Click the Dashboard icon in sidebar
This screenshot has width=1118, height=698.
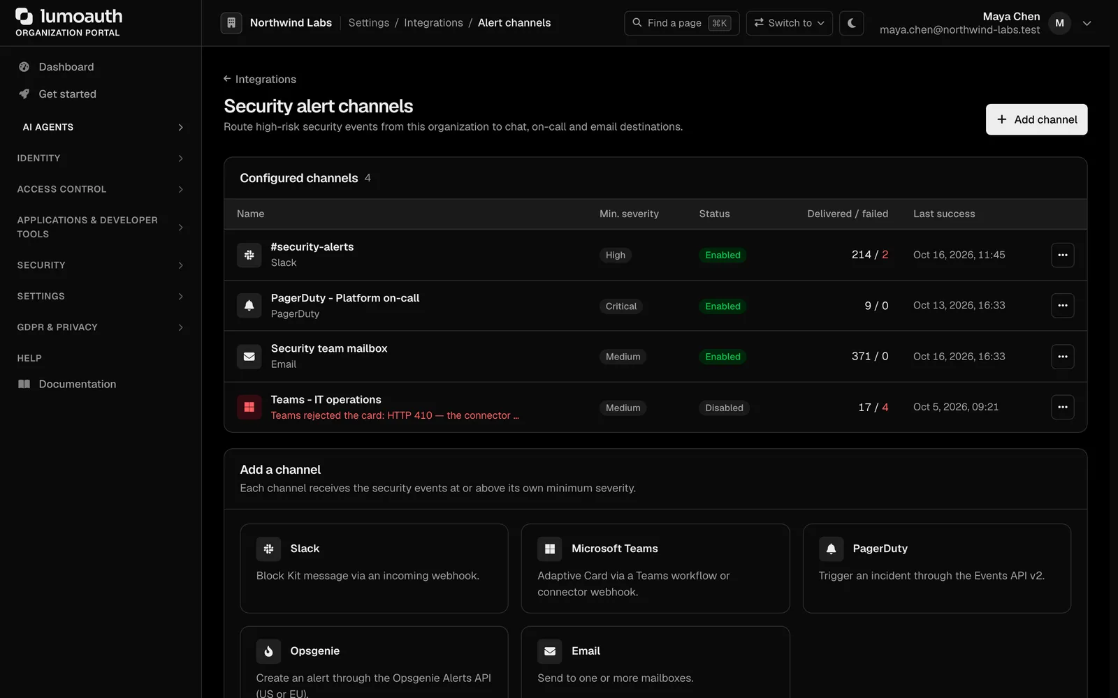24,67
